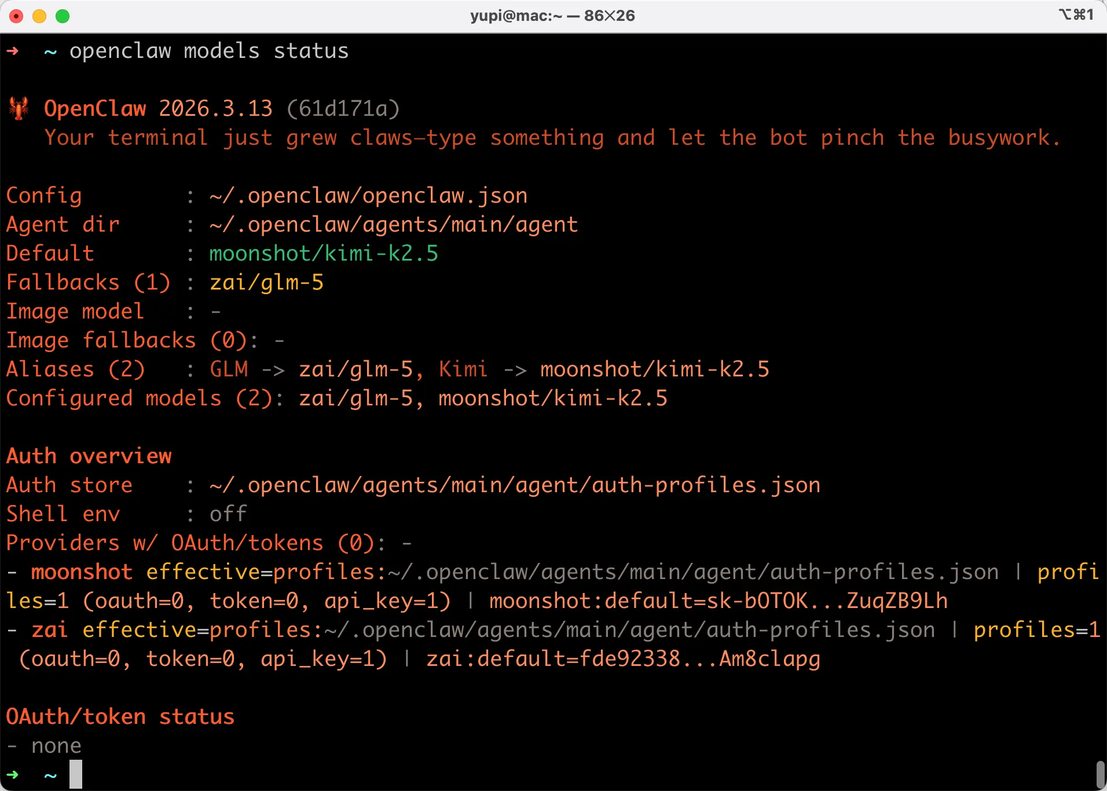The width and height of the screenshot is (1107, 791).
Task: Click the green default model moonshot/kimi-k2.5
Action: (324, 254)
